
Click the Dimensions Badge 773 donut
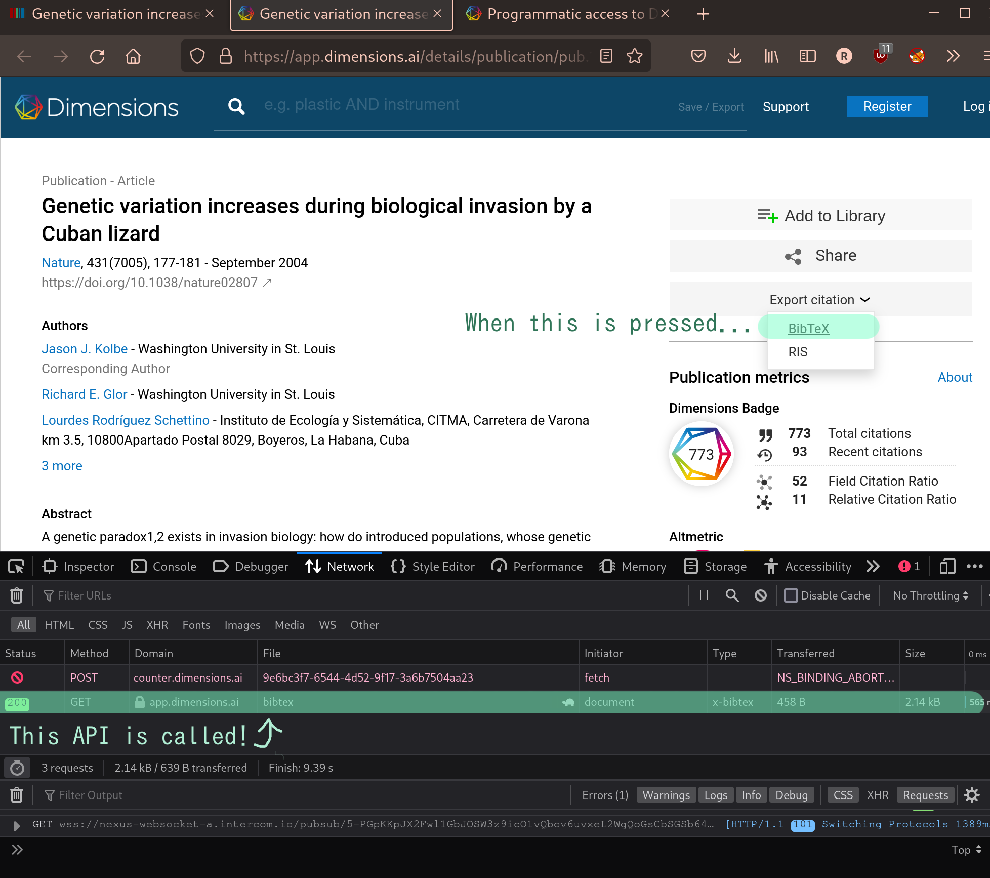click(702, 454)
